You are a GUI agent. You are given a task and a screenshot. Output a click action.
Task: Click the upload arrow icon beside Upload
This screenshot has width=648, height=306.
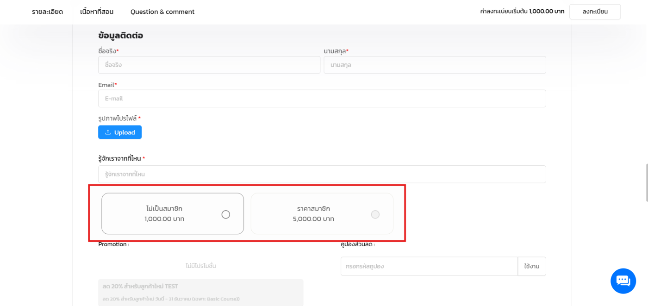tap(108, 132)
